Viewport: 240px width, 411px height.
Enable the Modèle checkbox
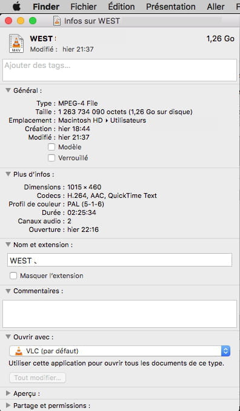(52, 147)
